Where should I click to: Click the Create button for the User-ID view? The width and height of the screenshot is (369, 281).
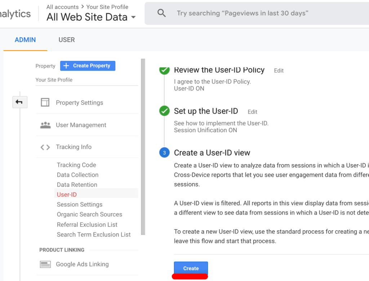191,268
